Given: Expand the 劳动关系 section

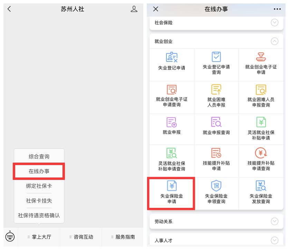Looking at the screenshot, I should [x=274, y=221].
